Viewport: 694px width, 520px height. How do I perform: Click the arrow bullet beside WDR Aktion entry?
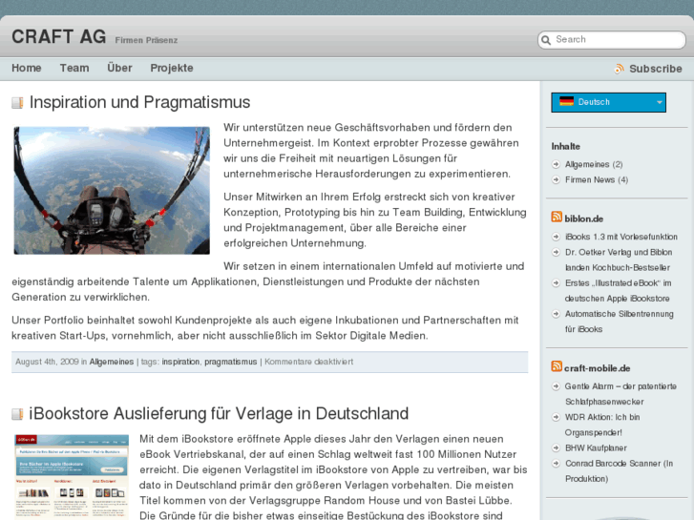click(556, 417)
